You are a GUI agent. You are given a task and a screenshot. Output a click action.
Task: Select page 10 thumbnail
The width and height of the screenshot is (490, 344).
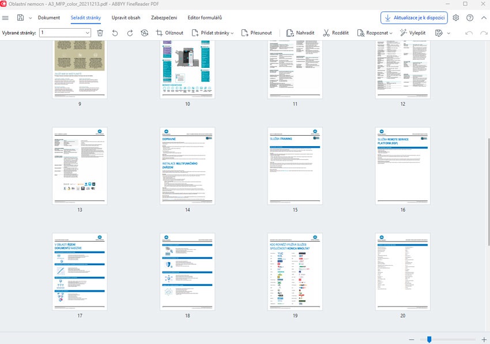[187, 69]
